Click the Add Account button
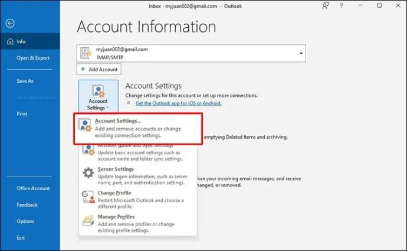407x251 pixels. [x=99, y=69]
